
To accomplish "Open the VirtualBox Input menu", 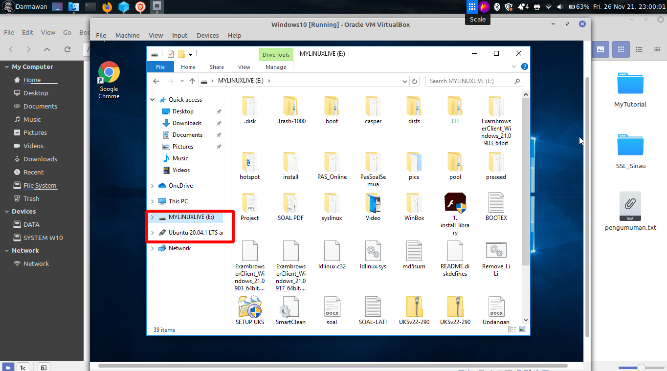I will pyautogui.click(x=179, y=35).
